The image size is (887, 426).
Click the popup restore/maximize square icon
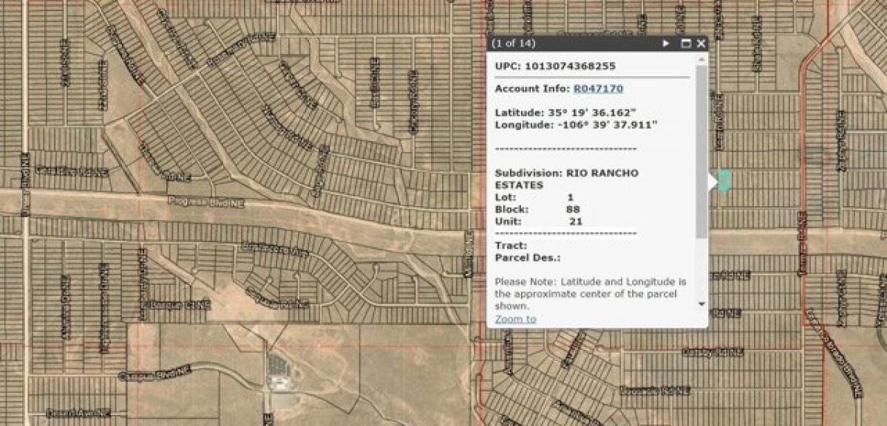(x=684, y=44)
